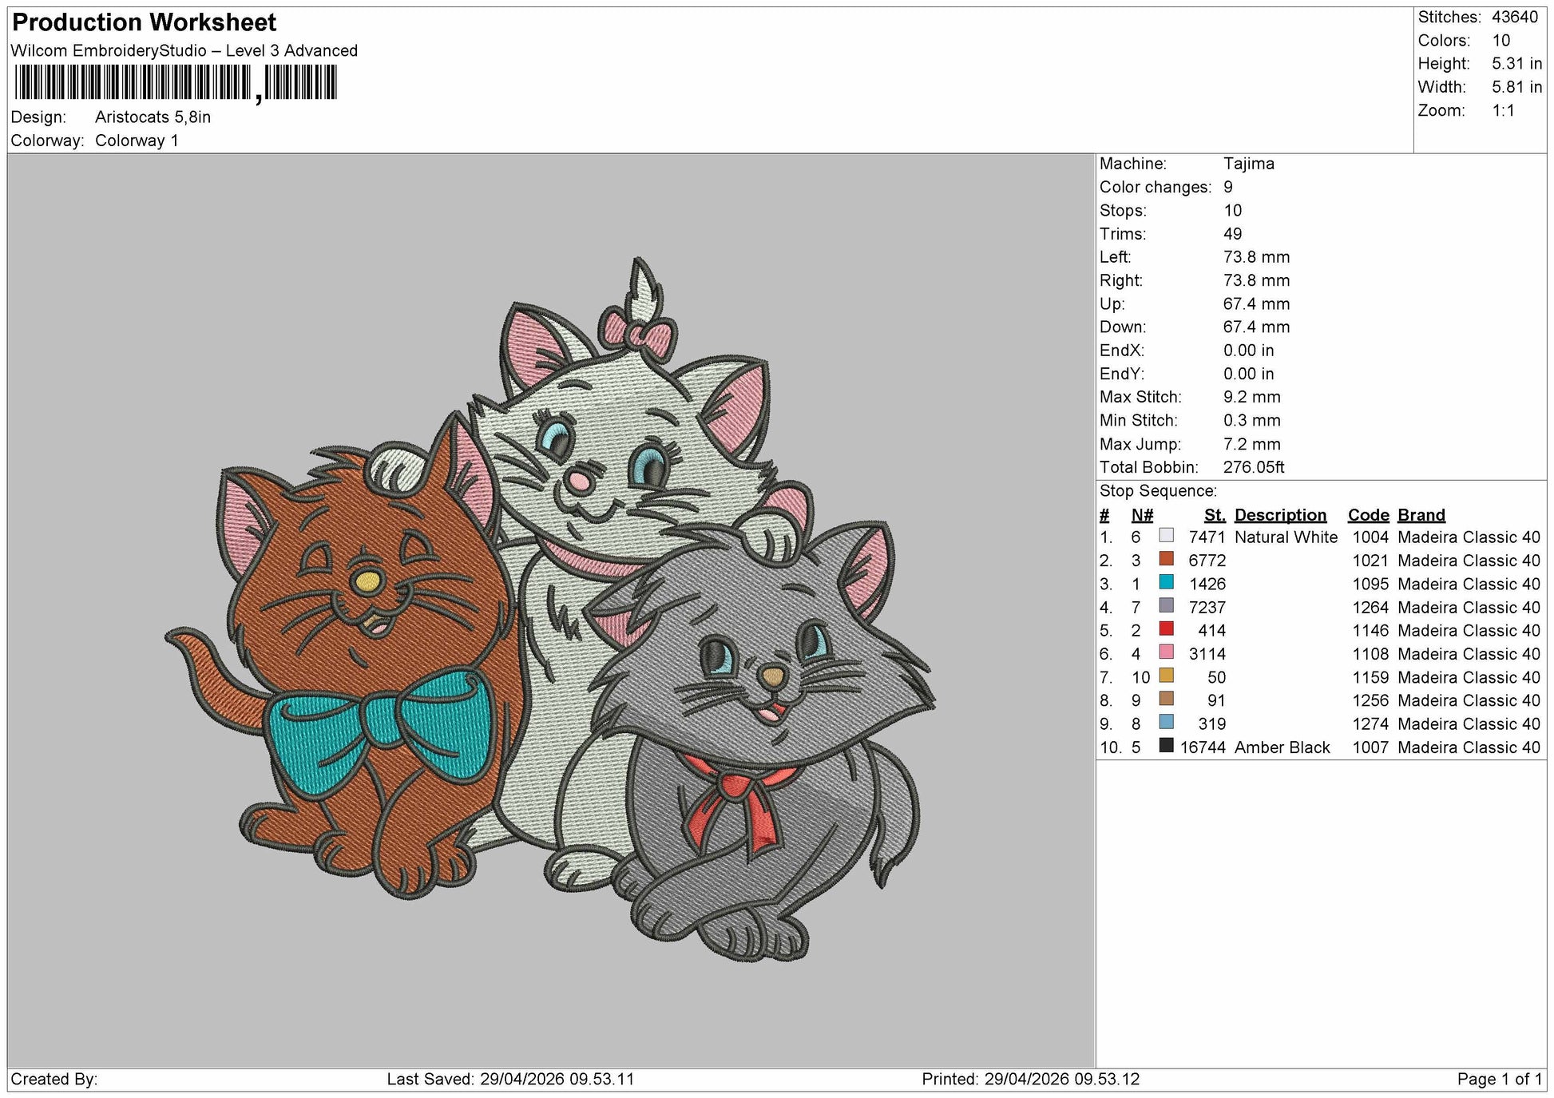Click the "Code" column header
The height and width of the screenshot is (1098, 1554).
(1369, 515)
